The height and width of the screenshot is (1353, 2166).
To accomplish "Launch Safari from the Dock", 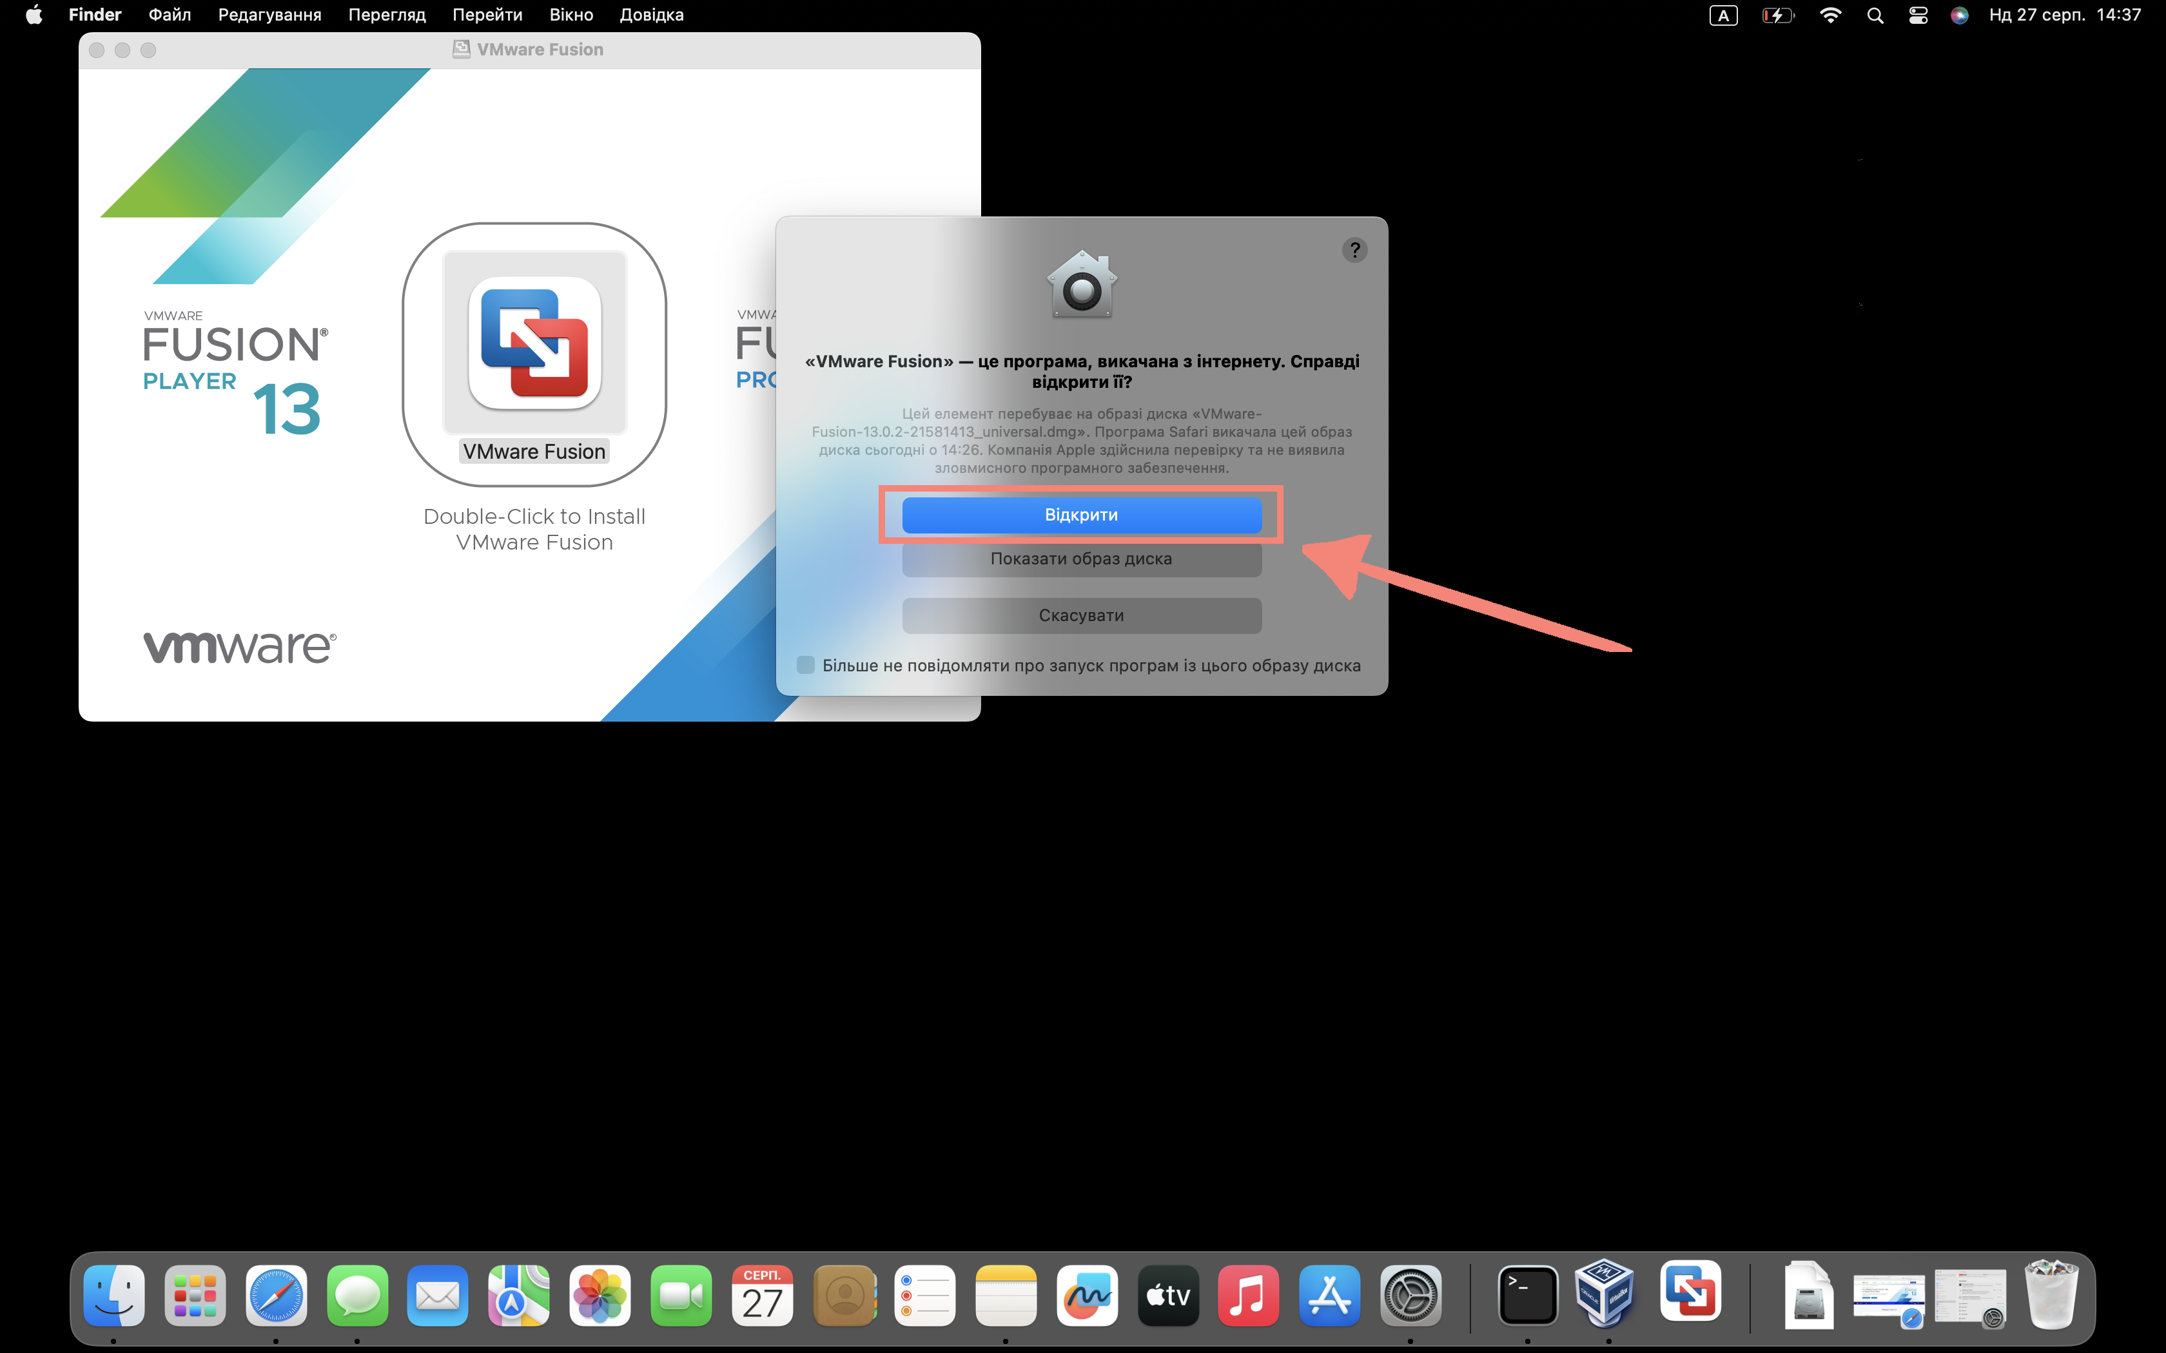I will (276, 1295).
